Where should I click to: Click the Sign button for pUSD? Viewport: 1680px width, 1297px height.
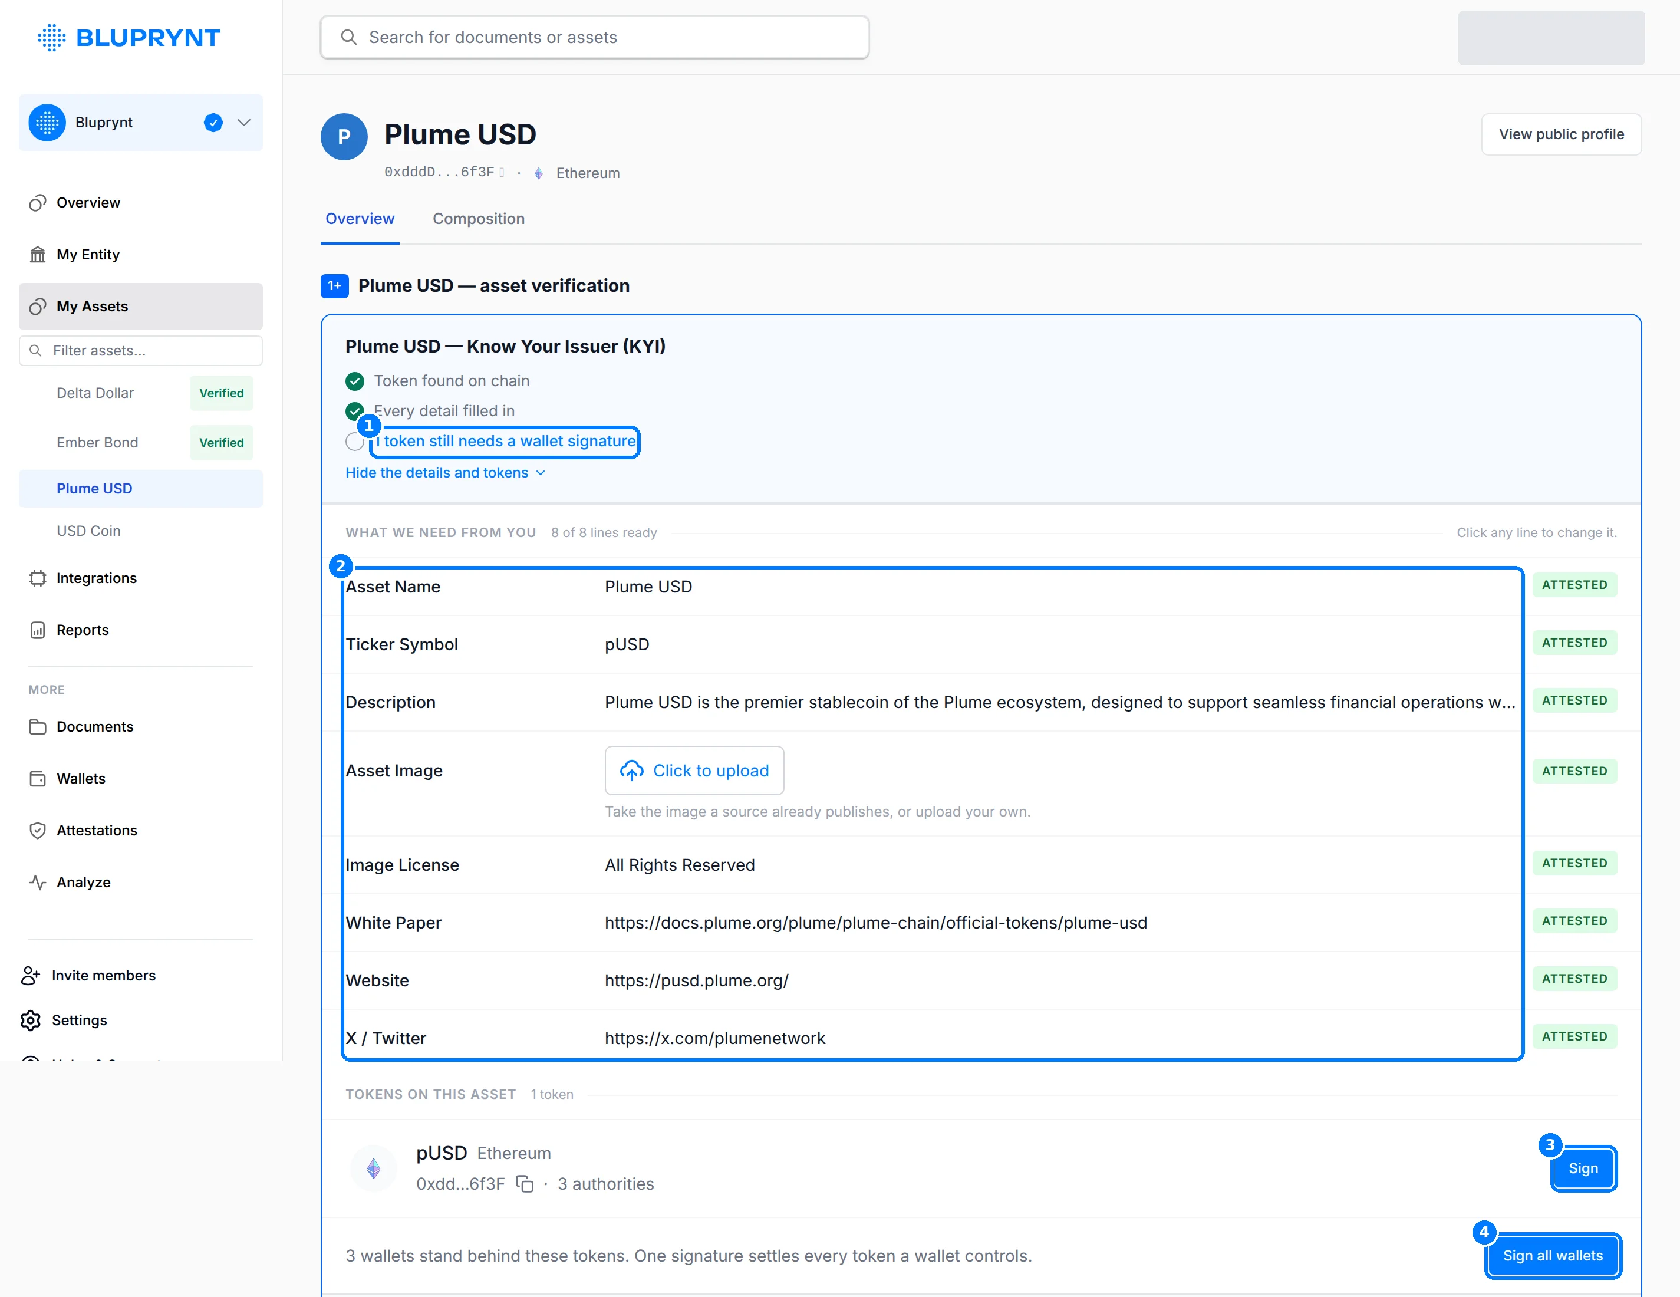tap(1584, 1168)
